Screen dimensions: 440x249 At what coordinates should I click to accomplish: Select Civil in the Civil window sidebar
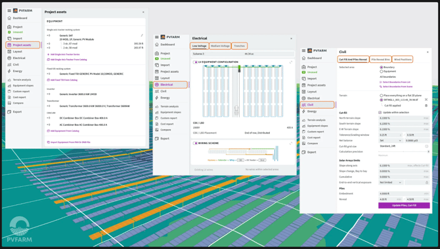pos(317,105)
